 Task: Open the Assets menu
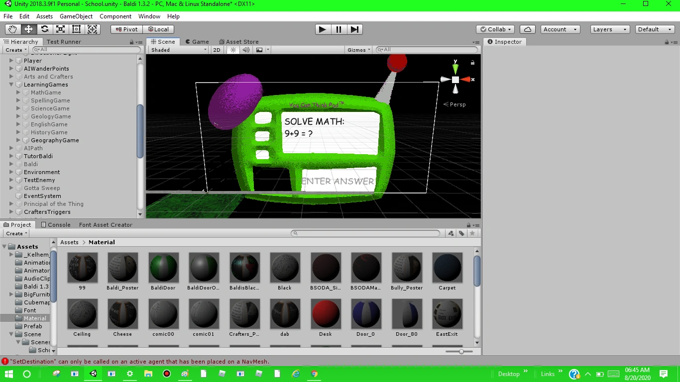click(x=44, y=16)
